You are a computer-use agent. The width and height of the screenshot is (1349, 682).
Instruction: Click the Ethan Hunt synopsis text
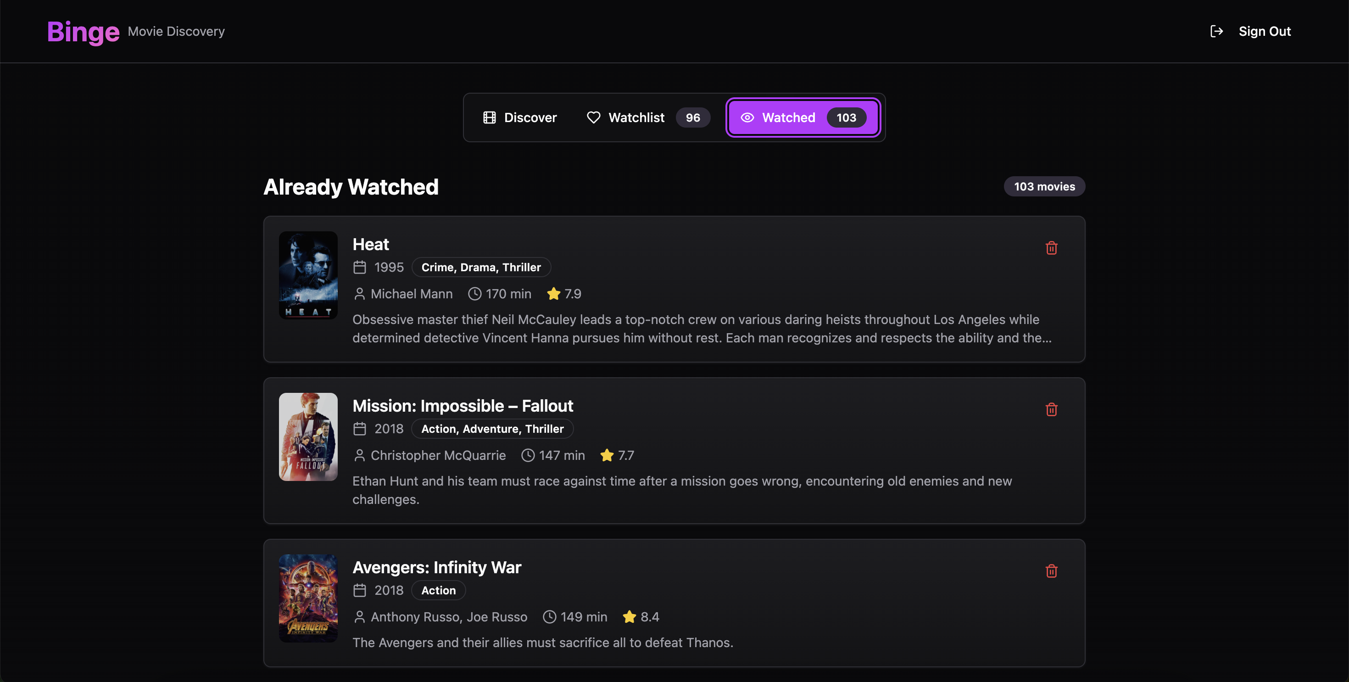[x=682, y=490]
